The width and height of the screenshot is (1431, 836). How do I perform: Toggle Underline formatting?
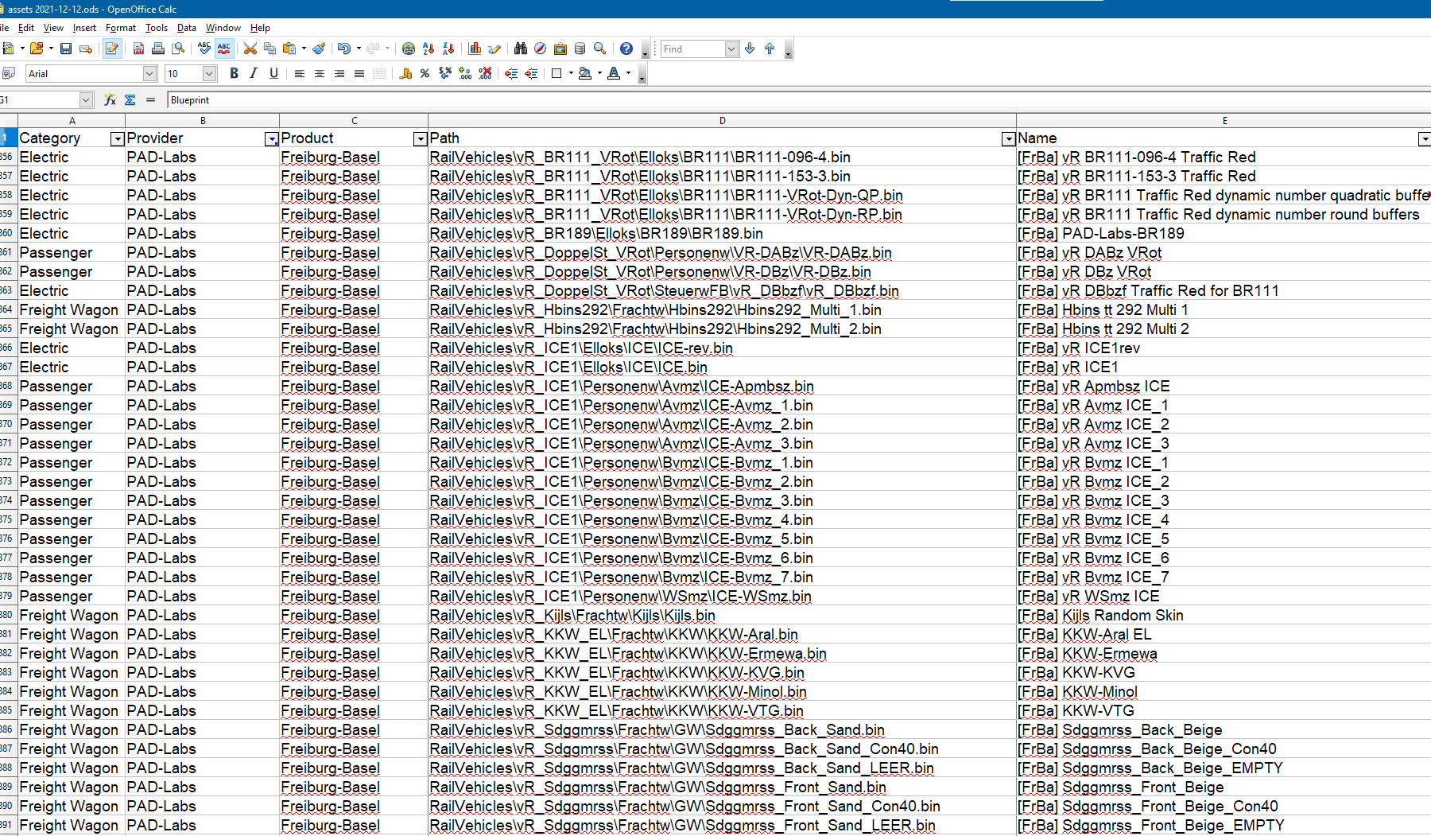[x=273, y=74]
